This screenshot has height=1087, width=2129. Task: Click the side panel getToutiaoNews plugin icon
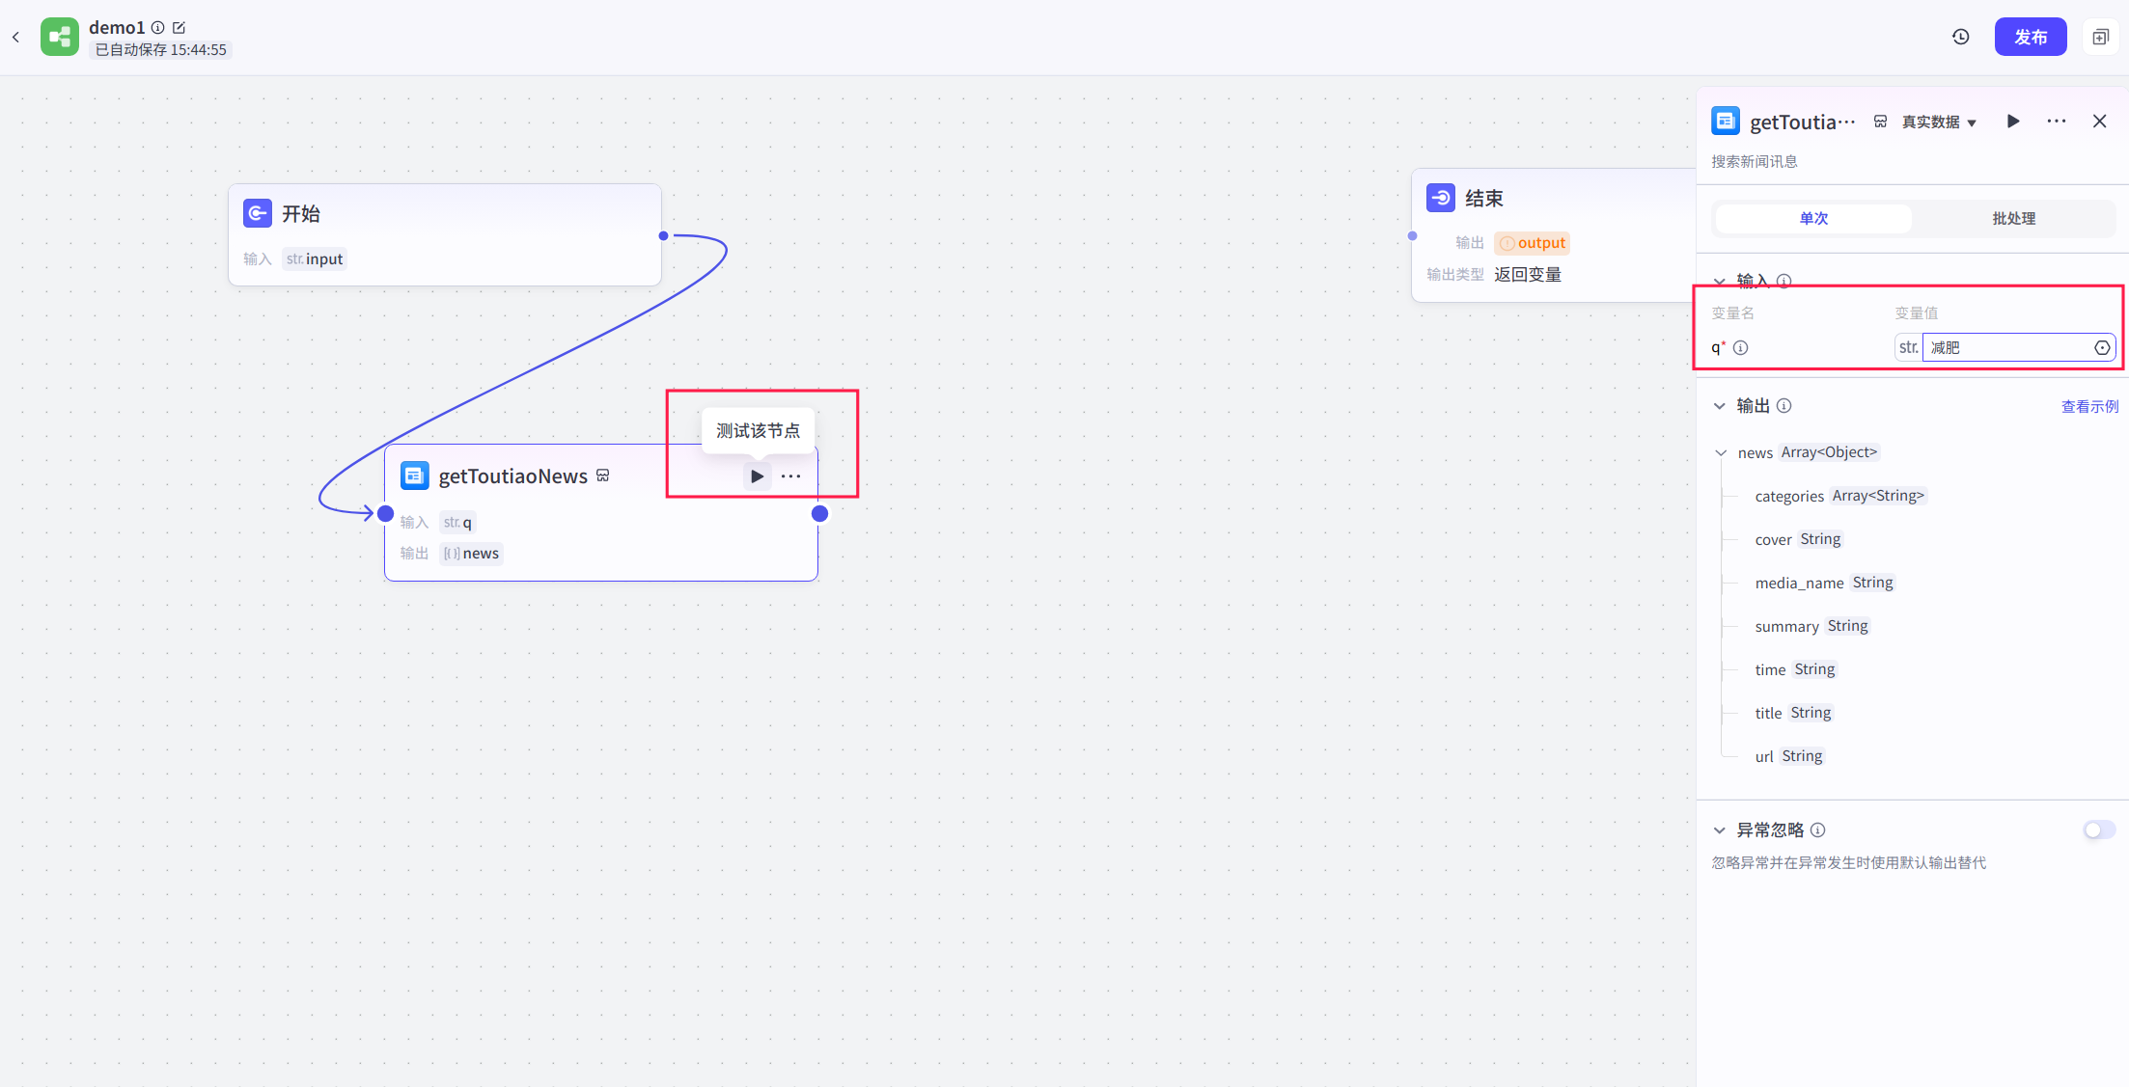pos(1726,121)
